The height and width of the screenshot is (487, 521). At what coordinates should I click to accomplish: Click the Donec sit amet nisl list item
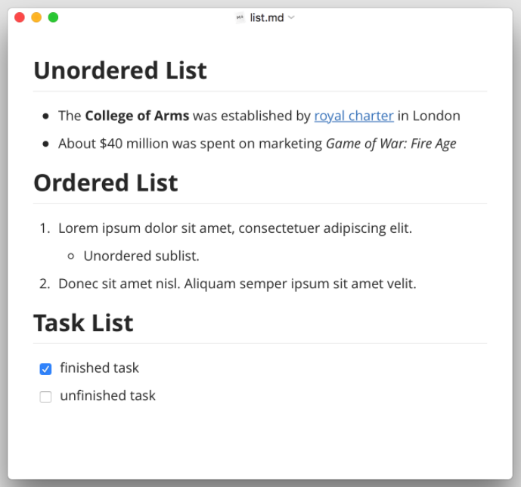(x=237, y=284)
